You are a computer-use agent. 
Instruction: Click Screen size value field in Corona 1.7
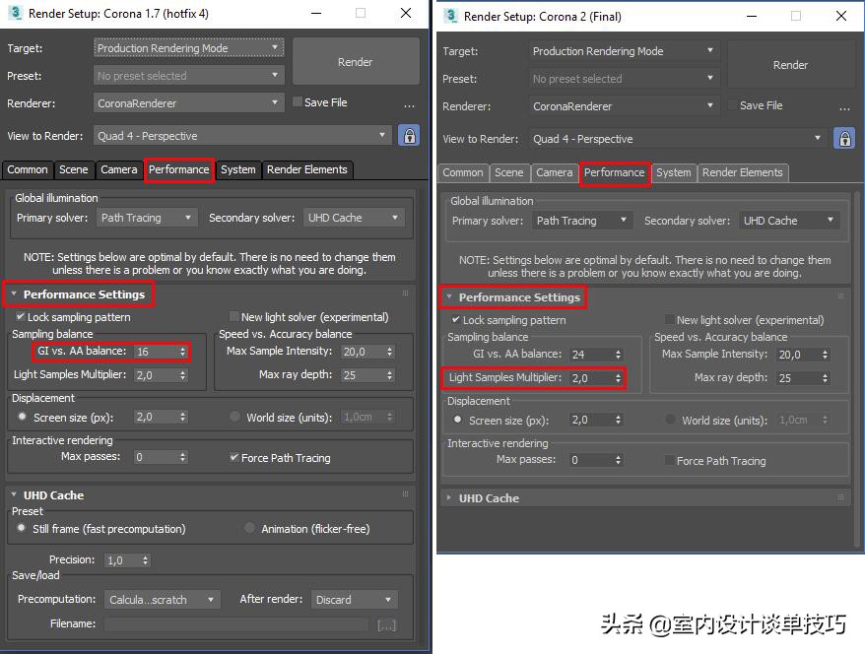click(x=156, y=417)
